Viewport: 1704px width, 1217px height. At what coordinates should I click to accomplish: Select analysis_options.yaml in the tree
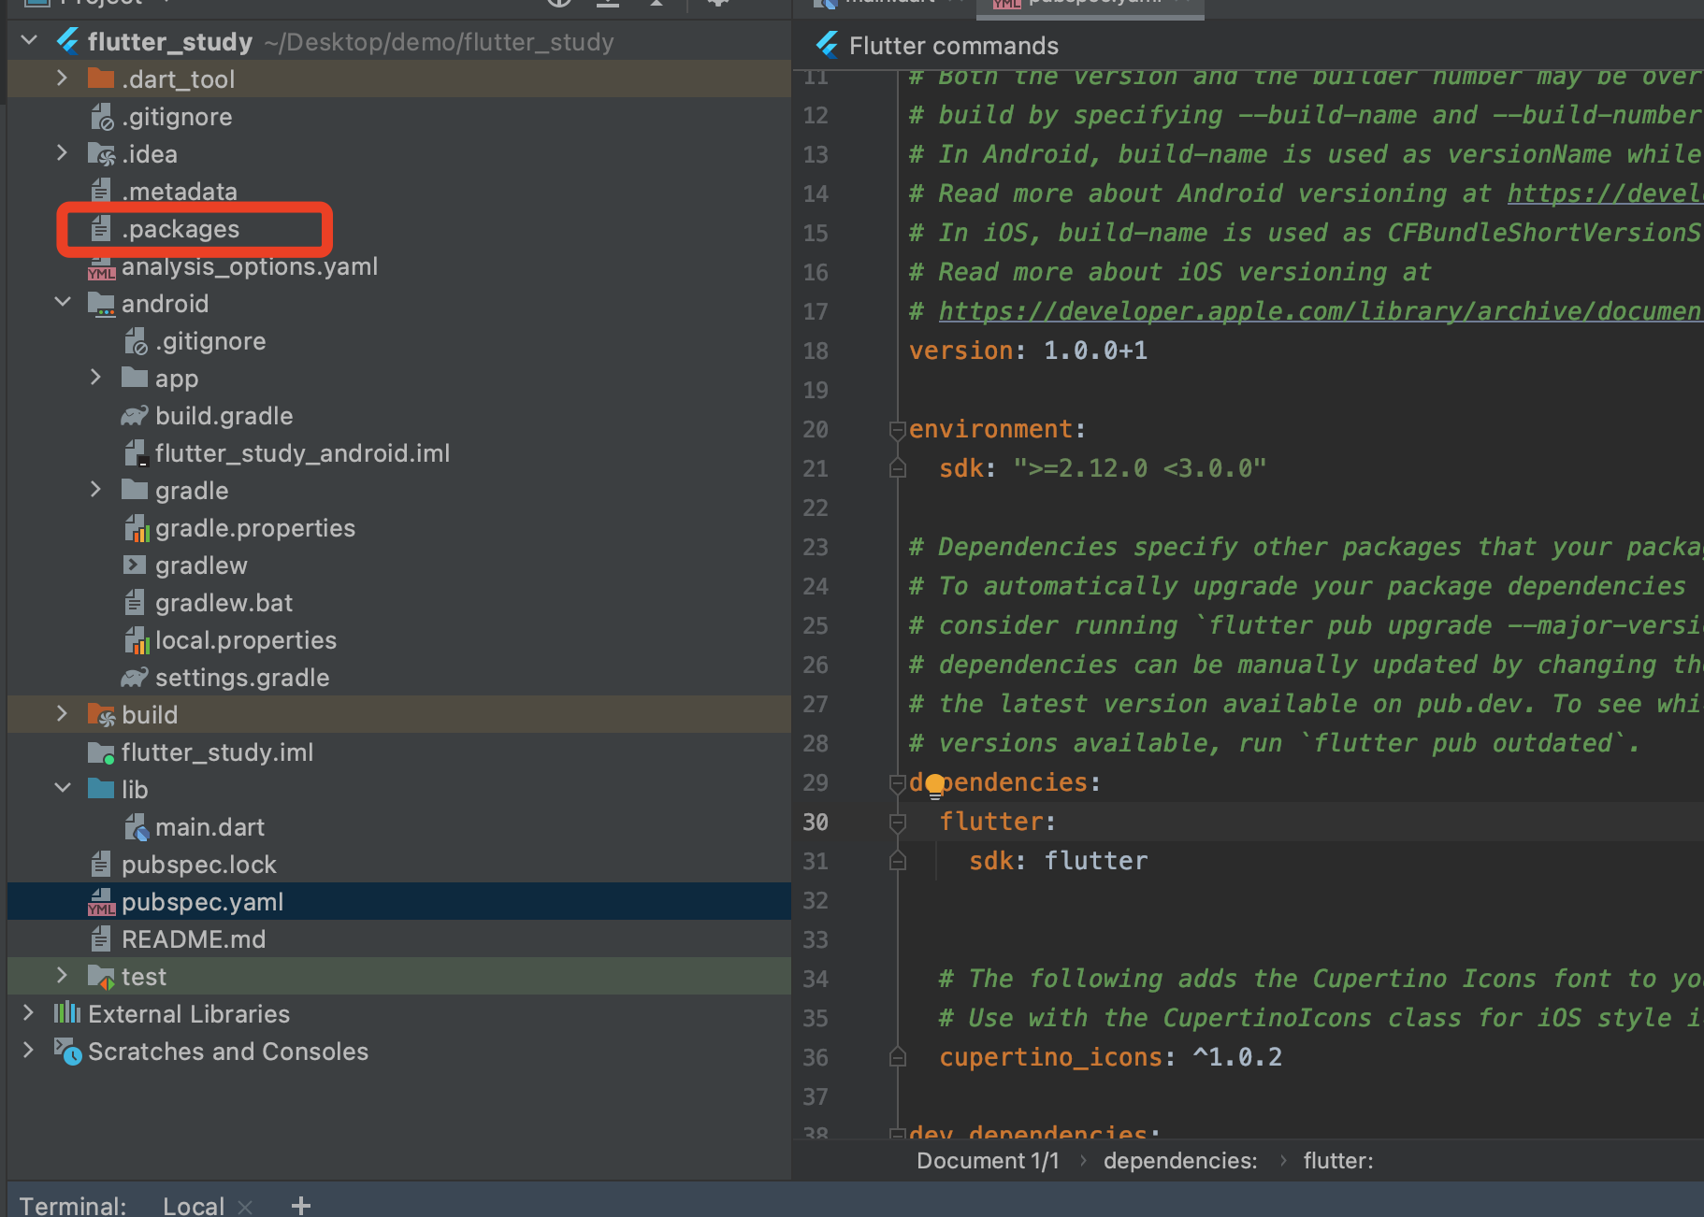[x=399, y=266]
